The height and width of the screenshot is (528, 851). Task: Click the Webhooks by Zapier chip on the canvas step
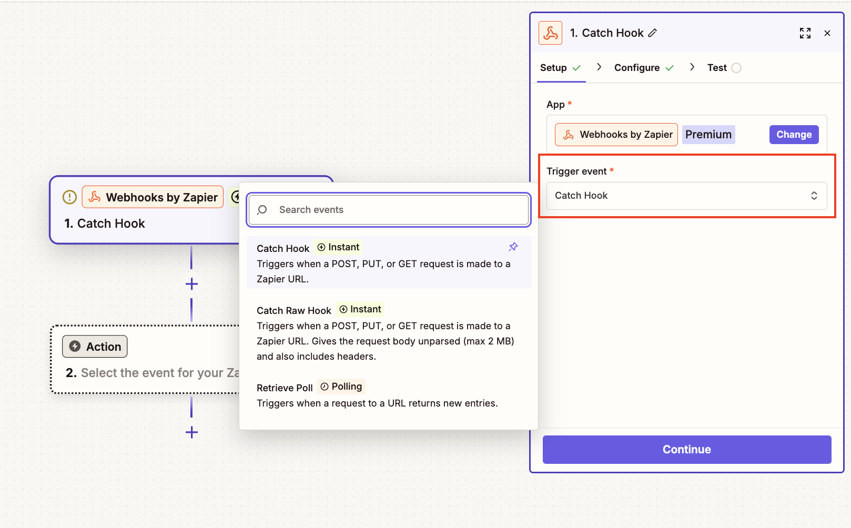click(x=153, y=197)
